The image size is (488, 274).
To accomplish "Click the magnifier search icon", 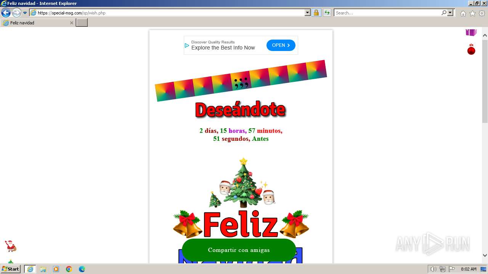I will (x=444, y=13).
